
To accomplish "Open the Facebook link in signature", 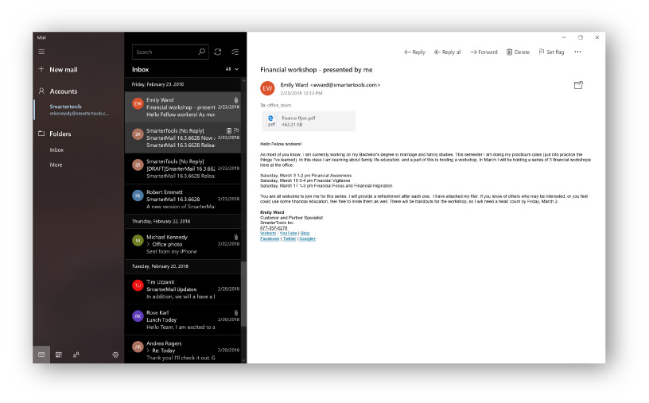I will [x=270, y=238].
